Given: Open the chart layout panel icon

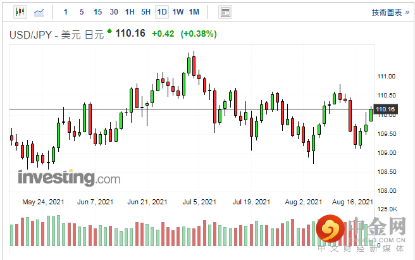Looking at the screenshot, I should tap(225, 12).
